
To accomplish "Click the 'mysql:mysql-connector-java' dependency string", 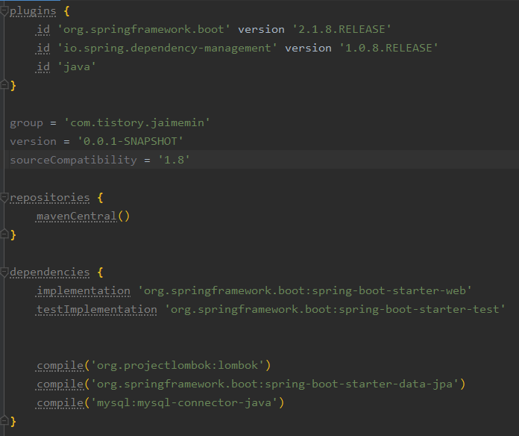I will click(x=184, y=403).
